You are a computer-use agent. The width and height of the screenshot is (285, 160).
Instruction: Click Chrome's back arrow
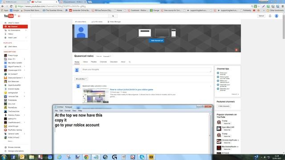pos(3,6)
